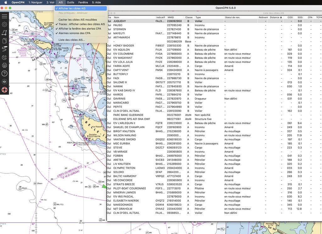The image size is (322, 234).
Task: Select the SAMUEL DE CHAMPLAIN row
Action: [x=214, y=127]
